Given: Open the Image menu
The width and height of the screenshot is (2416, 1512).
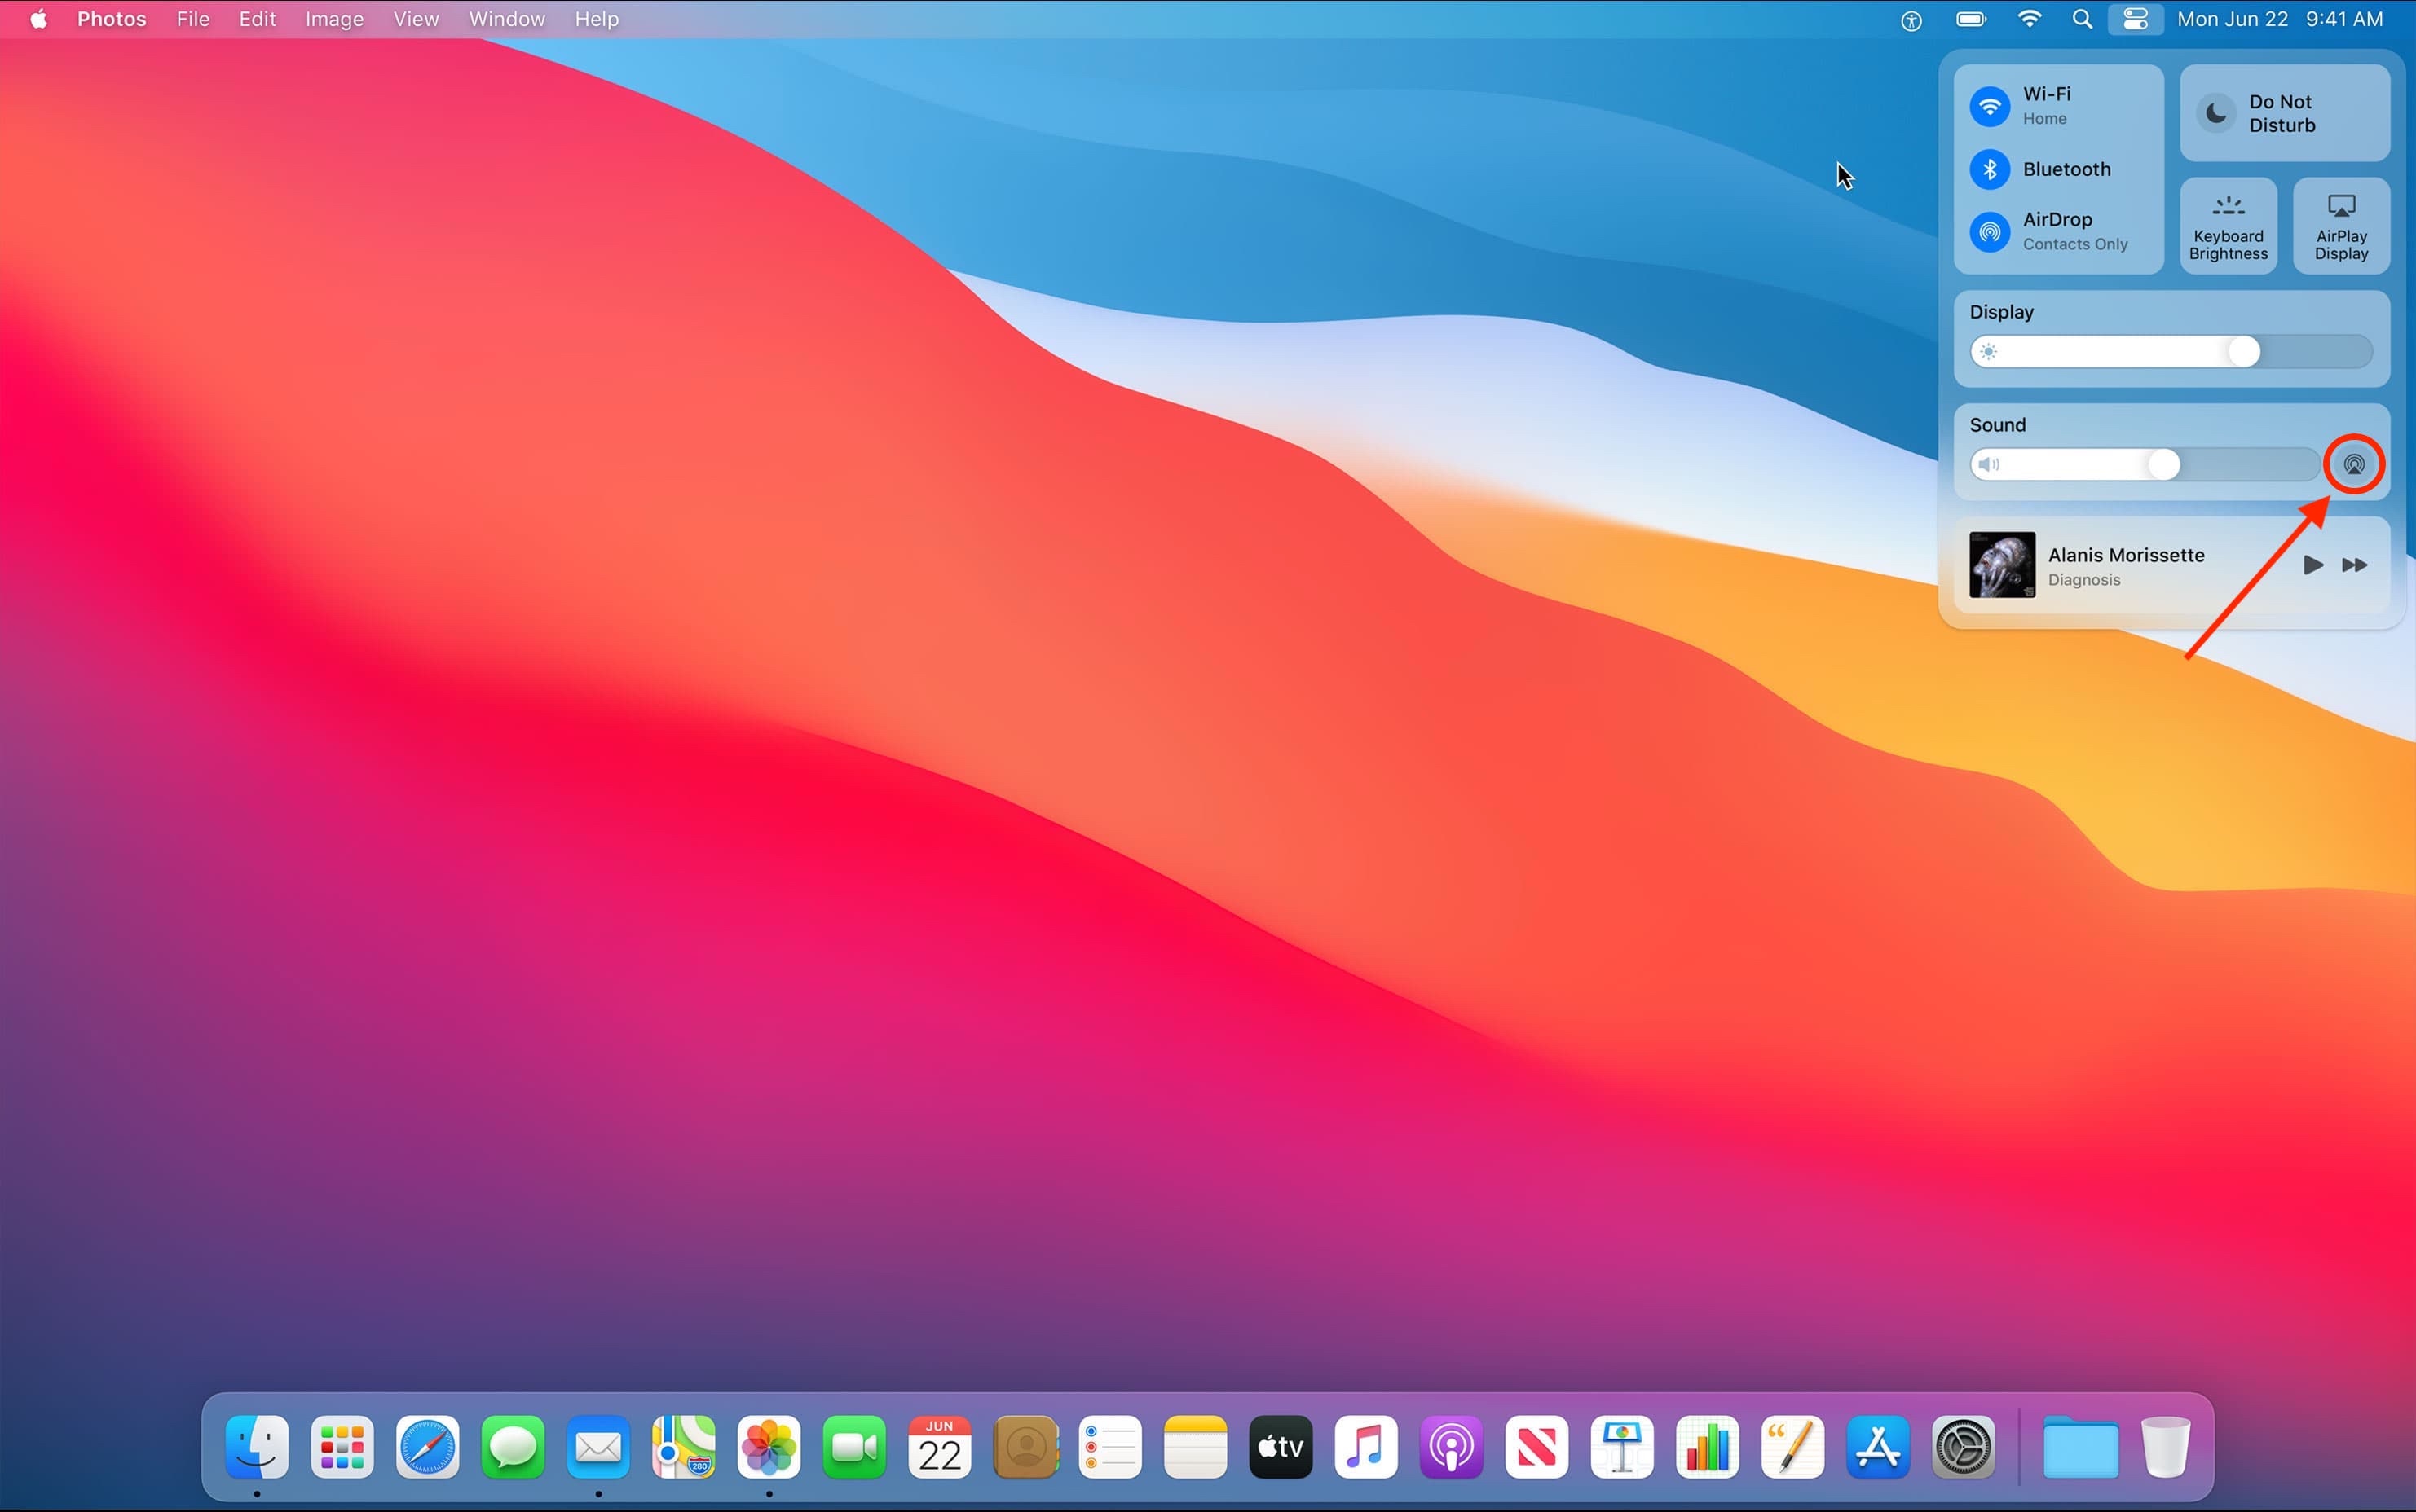Looking at the screenshot, I should coord(334,19).
